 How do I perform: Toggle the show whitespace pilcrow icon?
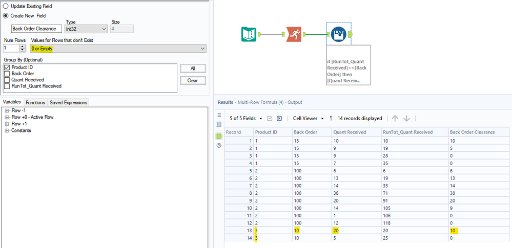pos(331,119)
